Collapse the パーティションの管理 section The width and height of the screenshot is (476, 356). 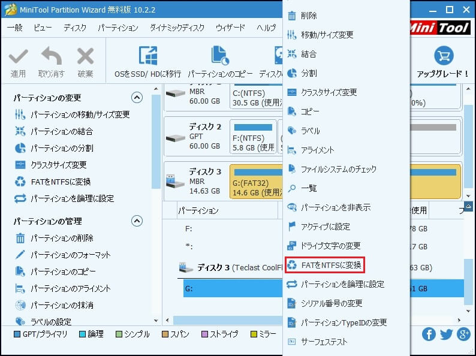[137, 221]
